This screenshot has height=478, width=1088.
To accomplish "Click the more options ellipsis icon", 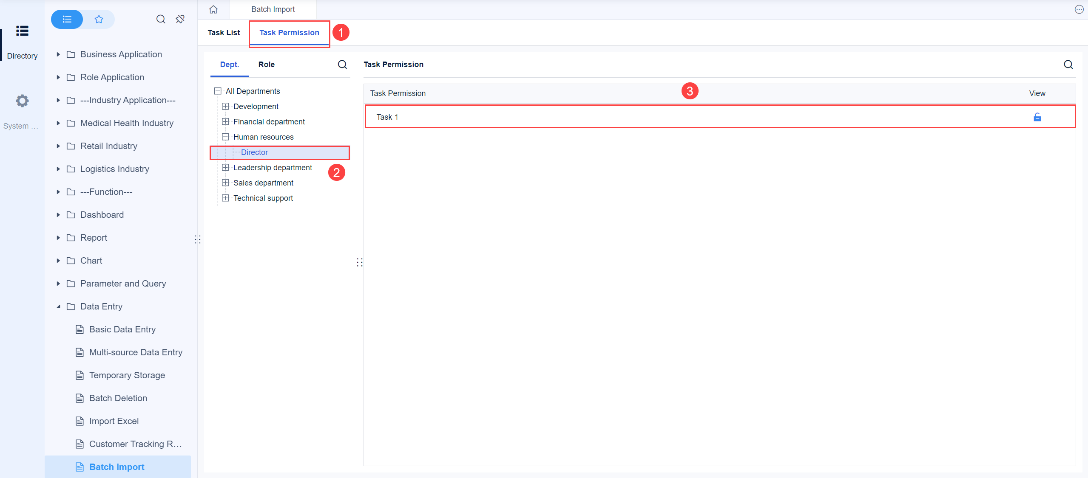I will click(1079, 9).
